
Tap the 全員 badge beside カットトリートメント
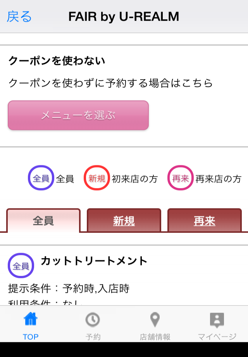pyautogui.click(x=21, y=265)
